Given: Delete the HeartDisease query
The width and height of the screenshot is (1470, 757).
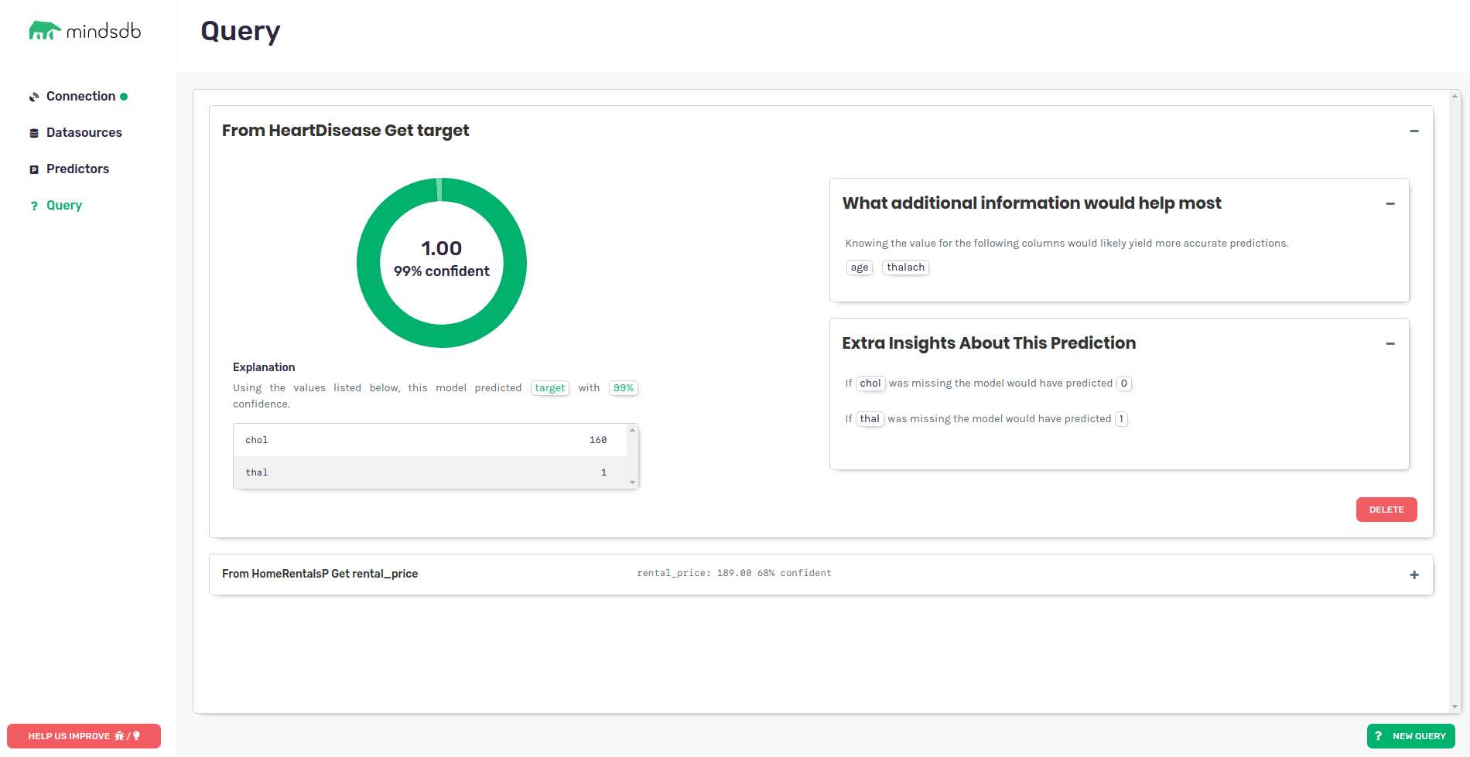Looking at the screenshot, I should [x=1386, y=510].
